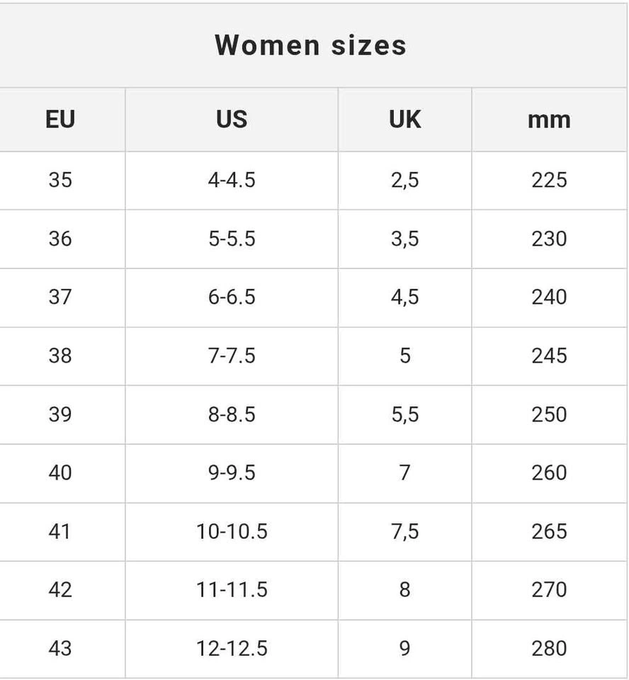Select the 225 mm cell
This screenshot has height=680, width=629.
(x=549, y=180)
